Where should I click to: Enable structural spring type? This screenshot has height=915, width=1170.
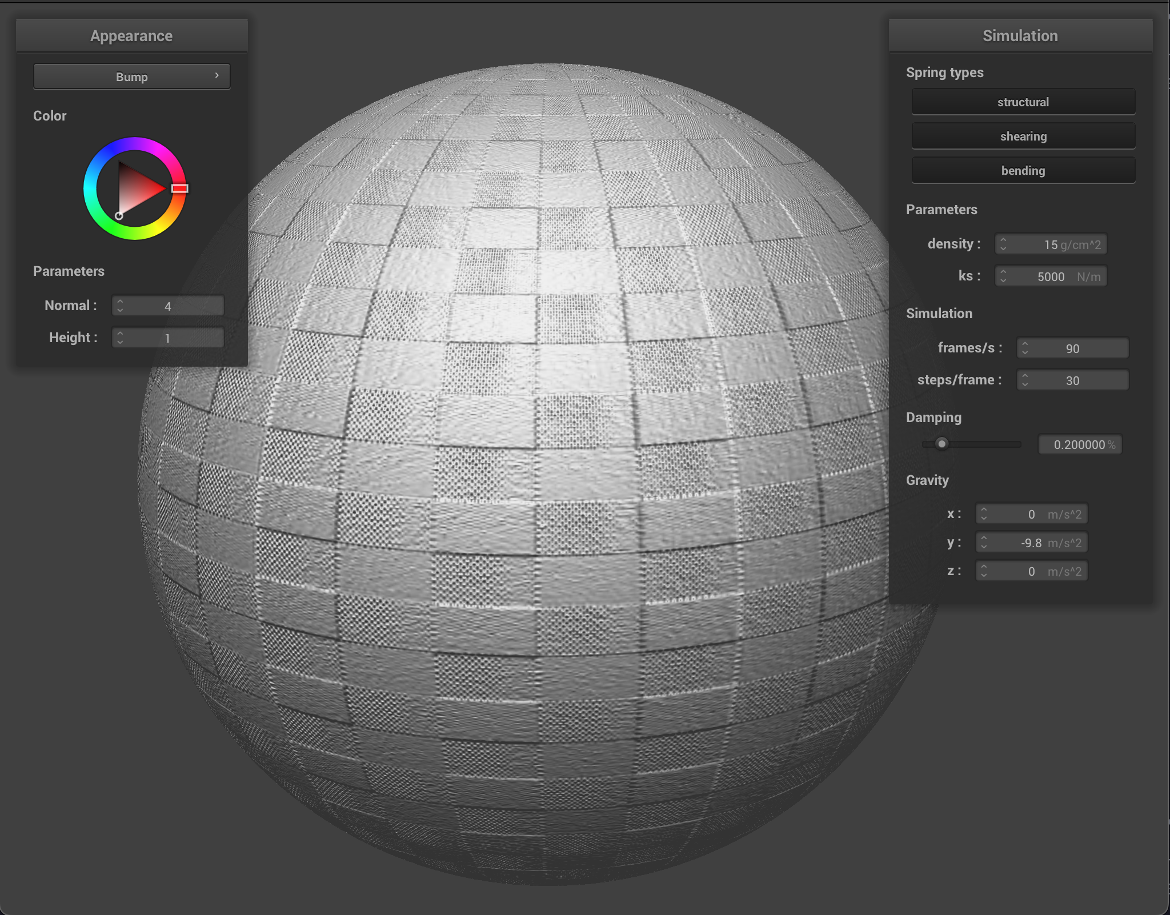pos(1023,102)
